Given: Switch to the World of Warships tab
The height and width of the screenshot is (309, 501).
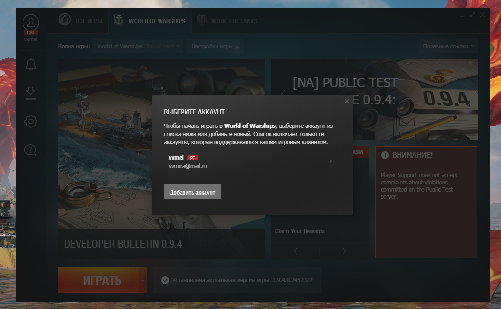Looking at the screenshot, I should (x=150, y=21).
